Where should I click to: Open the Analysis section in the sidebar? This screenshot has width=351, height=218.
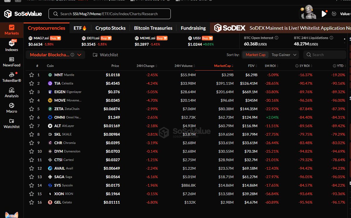(x=11, y=93)
